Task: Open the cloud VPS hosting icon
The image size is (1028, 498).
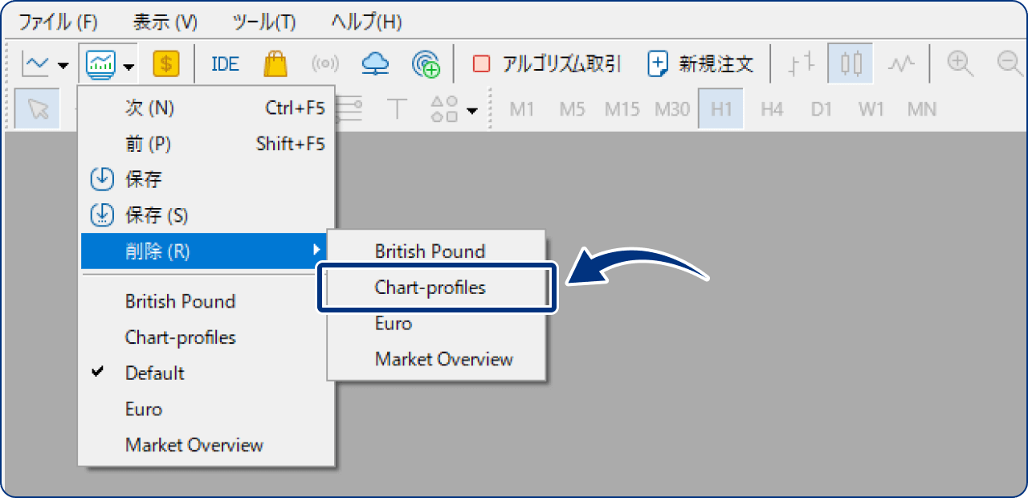Action: coord(375,63)
